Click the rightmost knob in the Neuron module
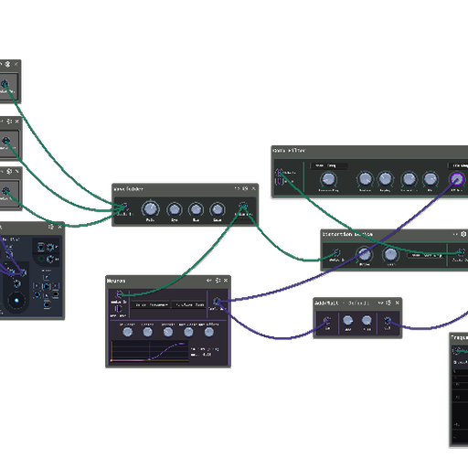 pos(208,332)
